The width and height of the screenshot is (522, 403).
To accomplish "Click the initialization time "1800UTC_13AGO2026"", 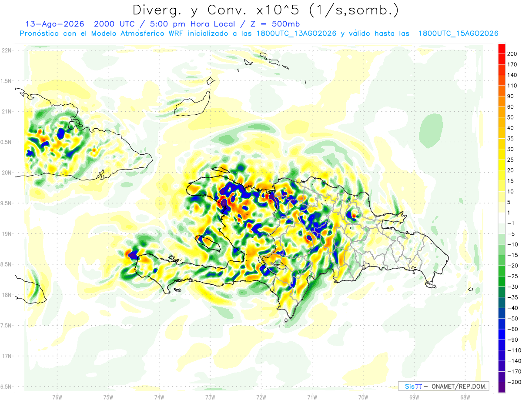I will [x=297, y=33].
